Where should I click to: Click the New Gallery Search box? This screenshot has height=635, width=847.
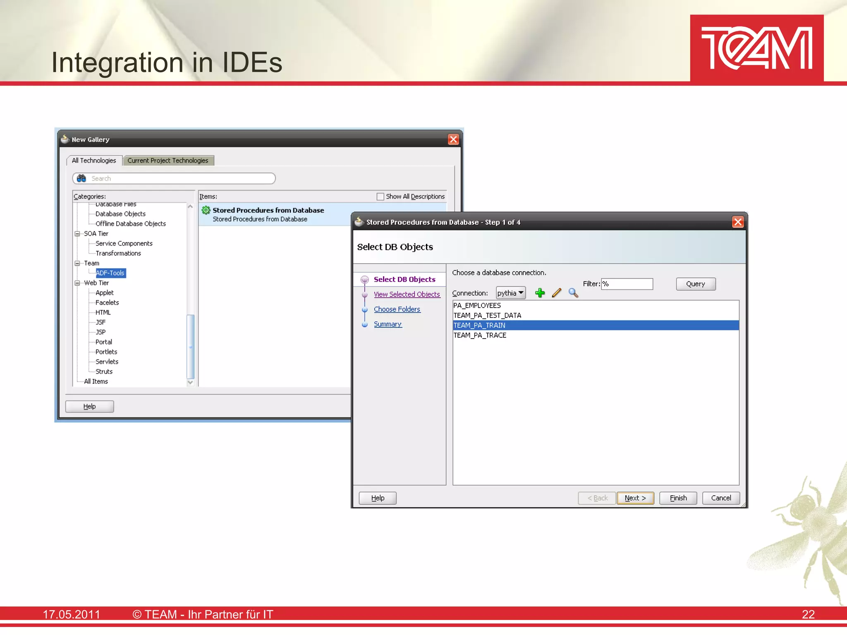pos(174,178)
